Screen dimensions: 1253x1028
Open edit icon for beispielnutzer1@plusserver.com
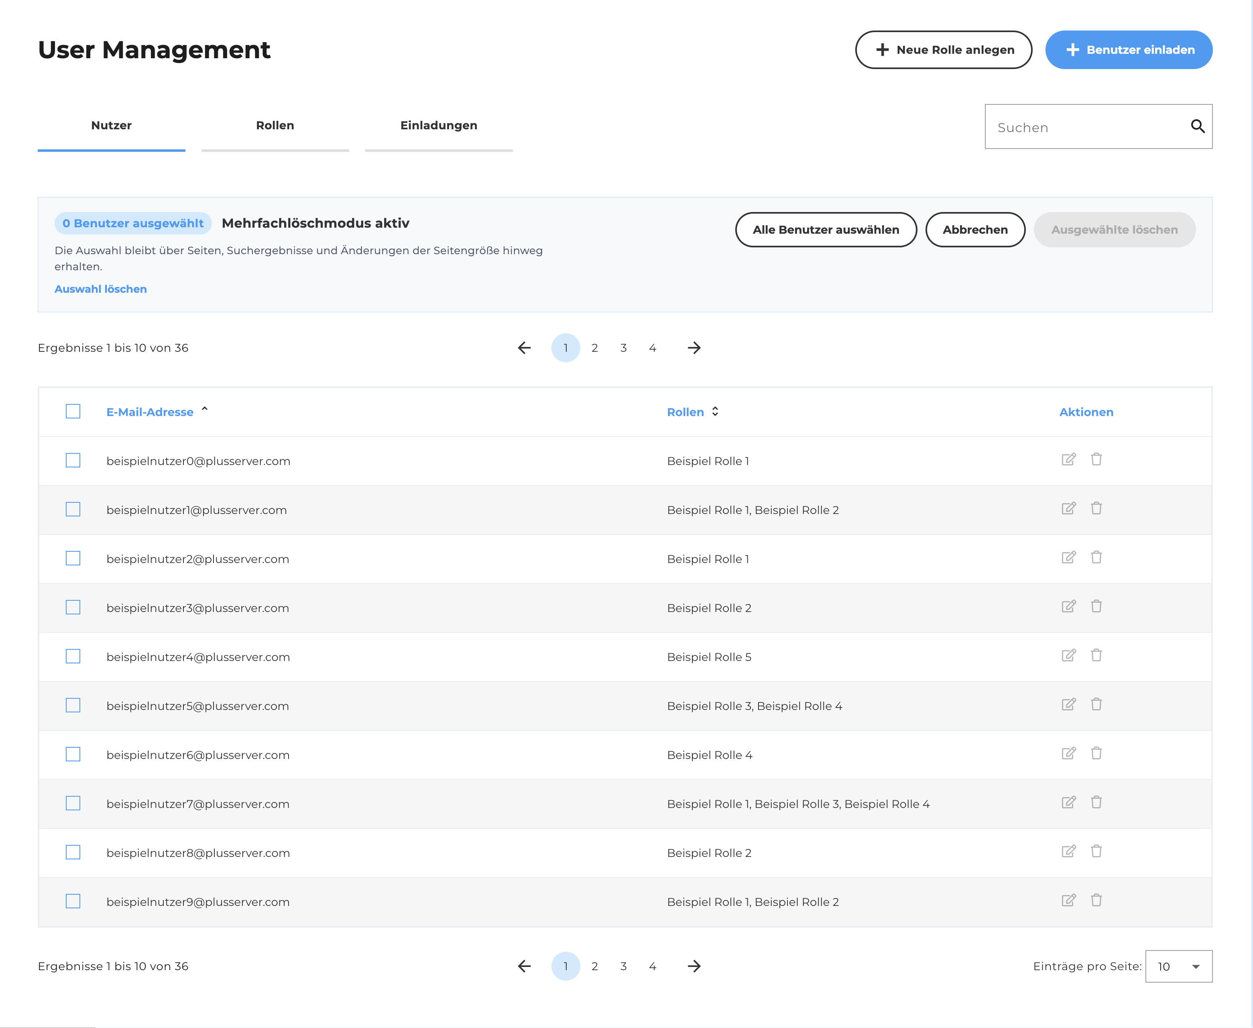1068,509
